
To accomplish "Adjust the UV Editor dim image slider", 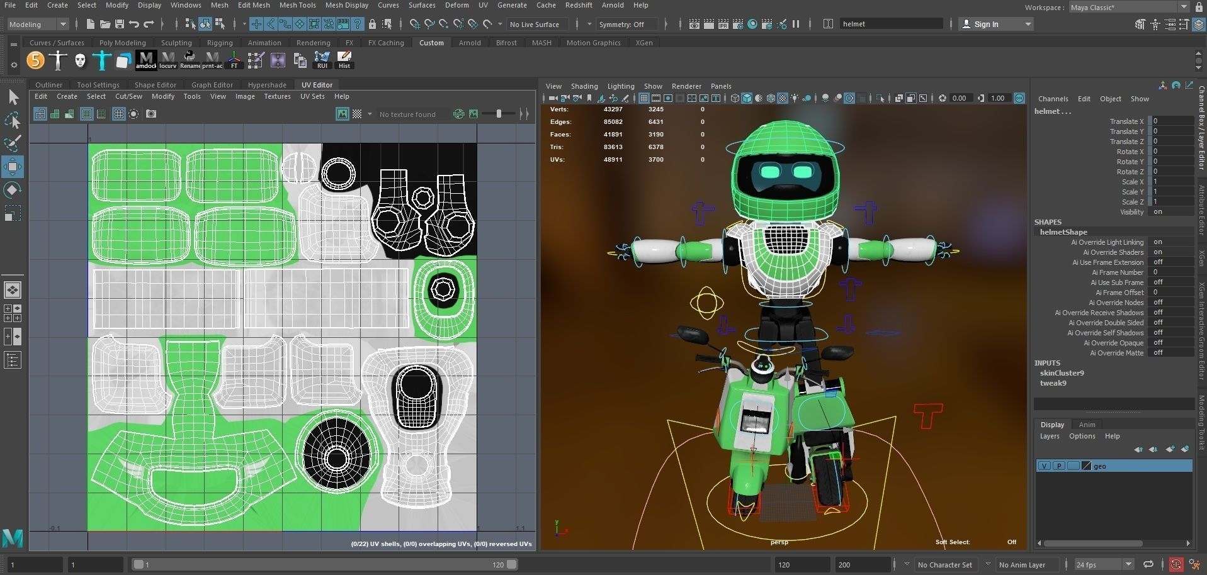I will pyautogui.click(x=499, y=114).
